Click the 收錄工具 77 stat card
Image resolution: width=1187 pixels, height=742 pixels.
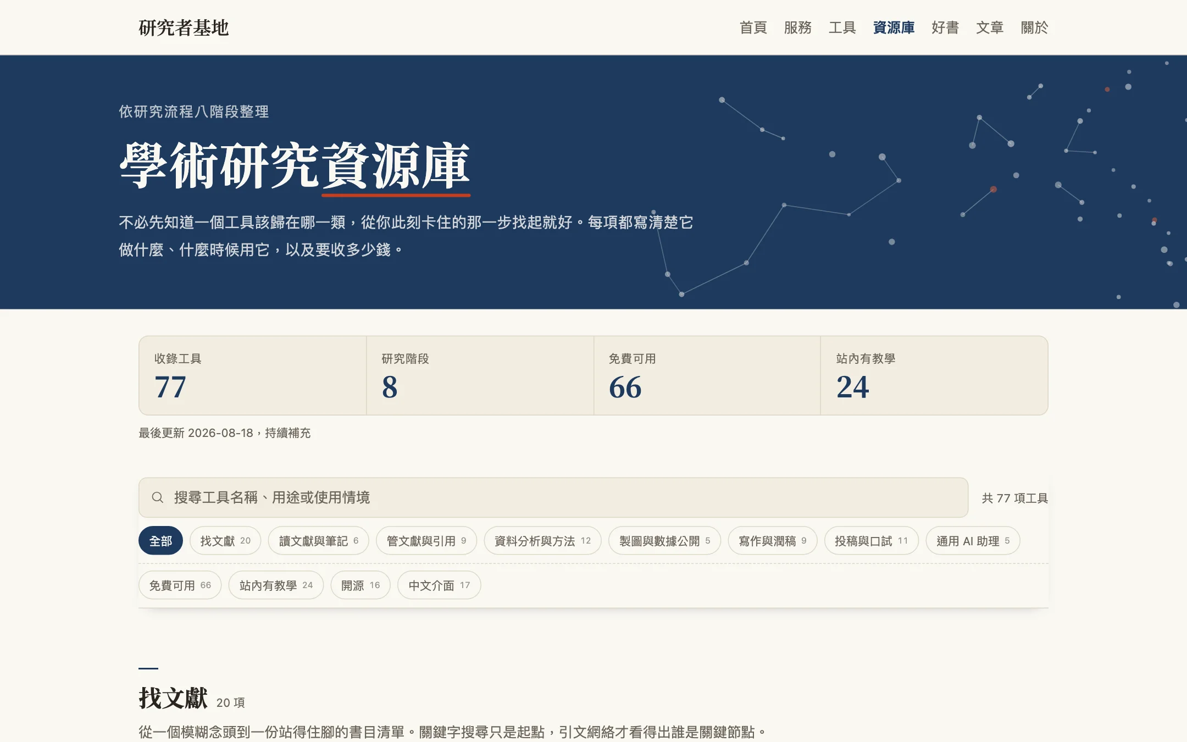(253, 375)
